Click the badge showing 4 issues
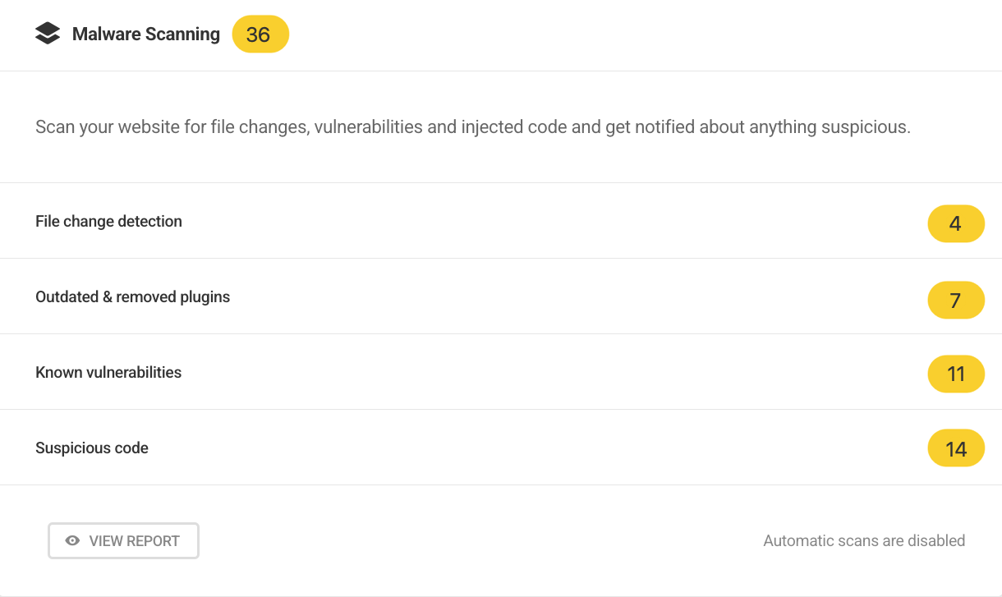Screen dimensions: 1002x597 pos(956,223)
